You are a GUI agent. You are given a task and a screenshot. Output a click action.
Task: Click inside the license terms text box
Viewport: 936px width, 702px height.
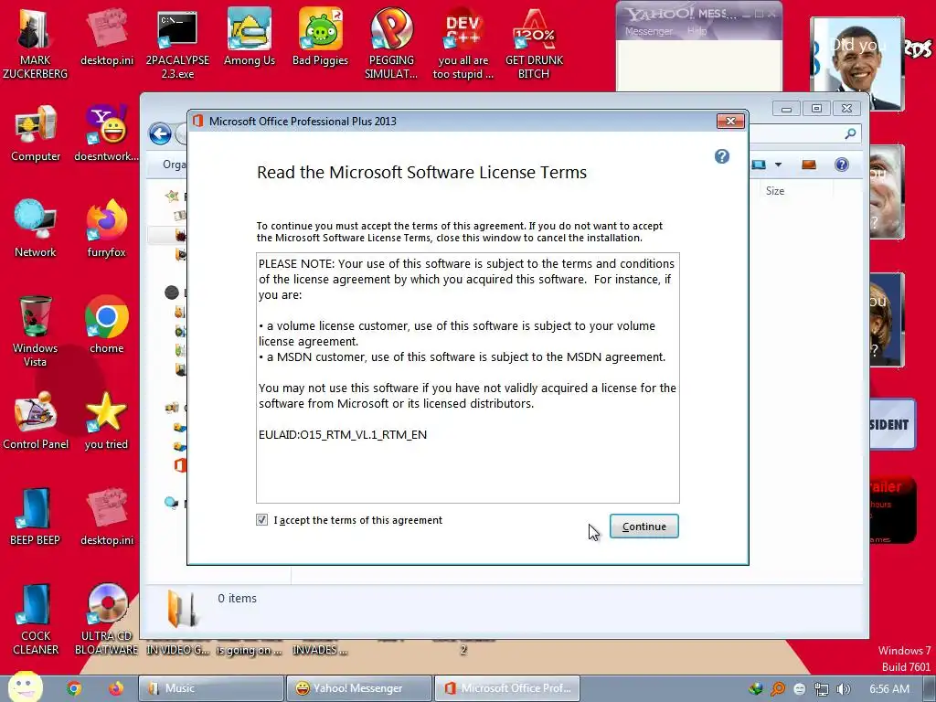point(467,378)
